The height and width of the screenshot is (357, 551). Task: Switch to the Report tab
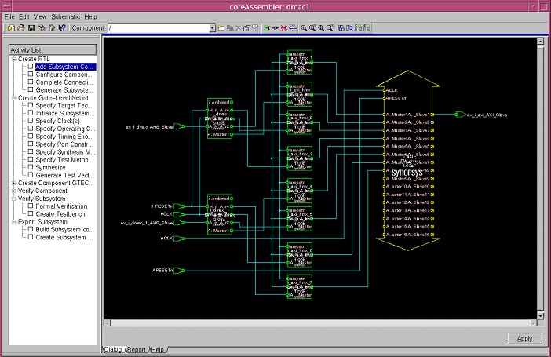[x=137, y=349]
